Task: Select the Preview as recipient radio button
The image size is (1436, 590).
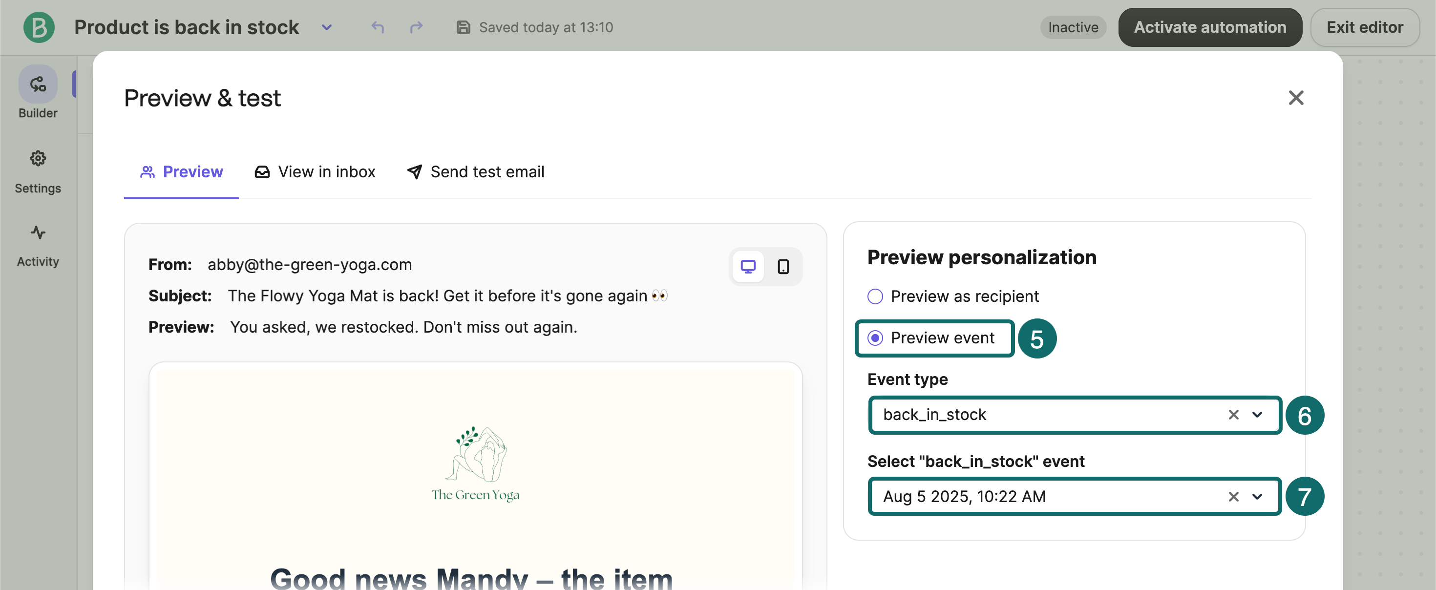Action: (x=875, y=296)
